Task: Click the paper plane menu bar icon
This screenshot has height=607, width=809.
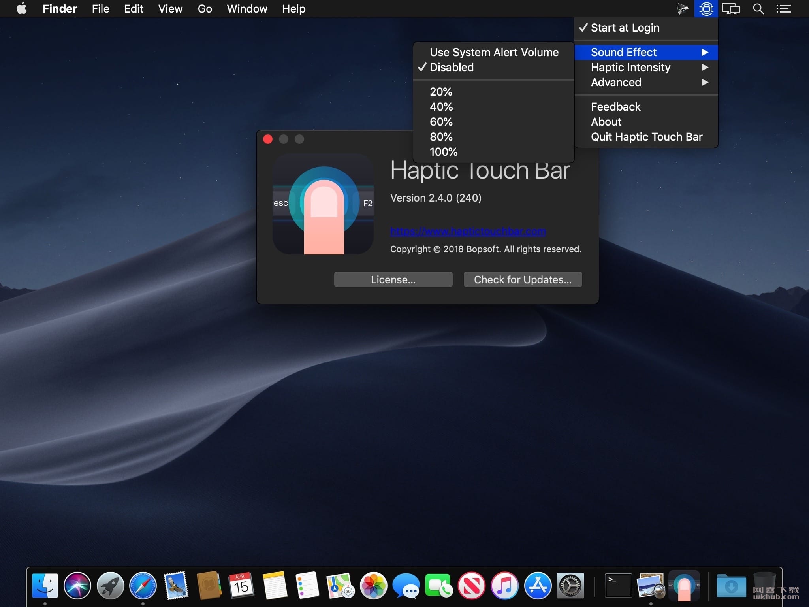Action: pyautogui.click(x=682, y=9)
